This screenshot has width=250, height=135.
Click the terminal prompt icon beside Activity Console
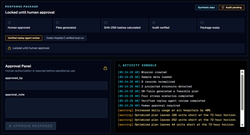(x=119, y=65)
